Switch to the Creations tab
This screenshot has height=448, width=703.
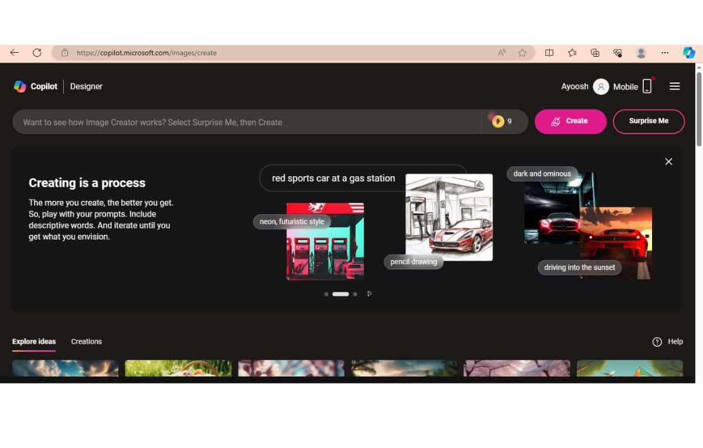pos(86,341)
